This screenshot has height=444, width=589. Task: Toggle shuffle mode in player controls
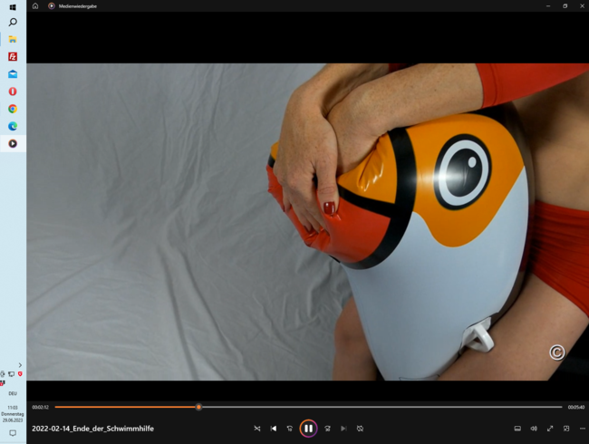tap(257, 429)
